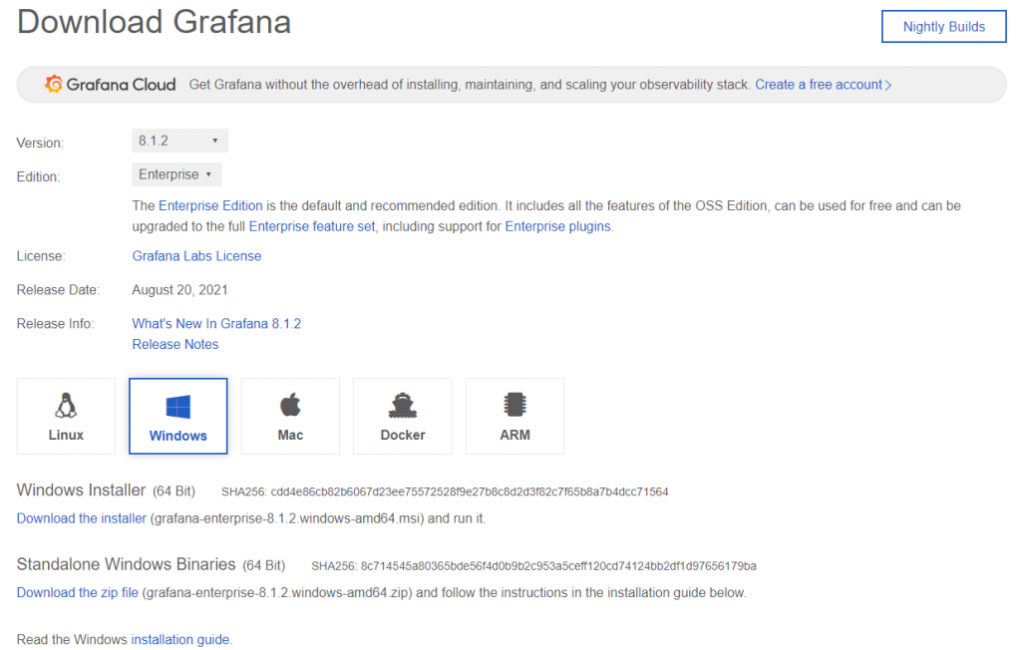Click Download the installer link
Screen dimensions: 1021x650
(x=82, y=518)
